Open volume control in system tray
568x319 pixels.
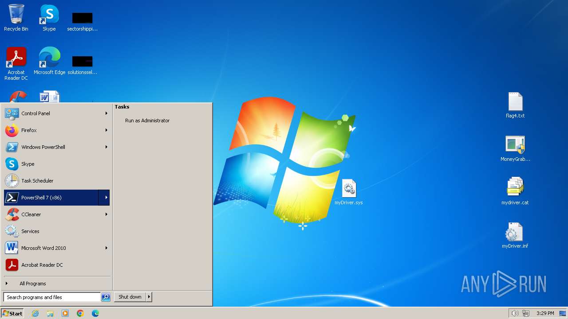pos(515,313)
